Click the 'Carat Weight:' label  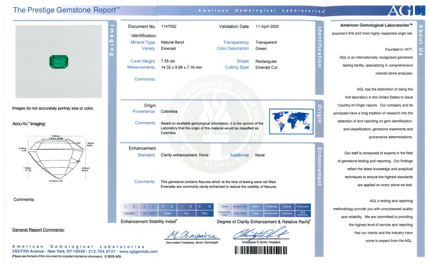pyautogui.click(x=143, y=61)
